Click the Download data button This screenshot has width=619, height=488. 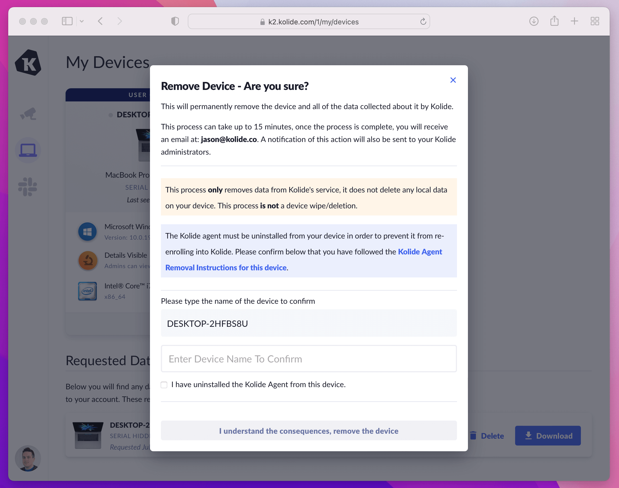548,435
